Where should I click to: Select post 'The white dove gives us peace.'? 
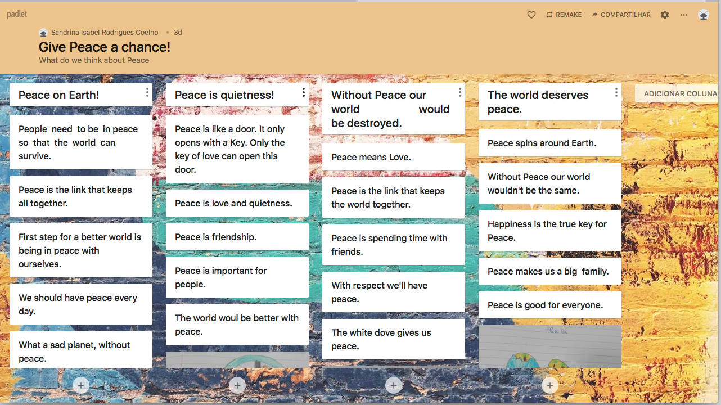coord(394,339)
